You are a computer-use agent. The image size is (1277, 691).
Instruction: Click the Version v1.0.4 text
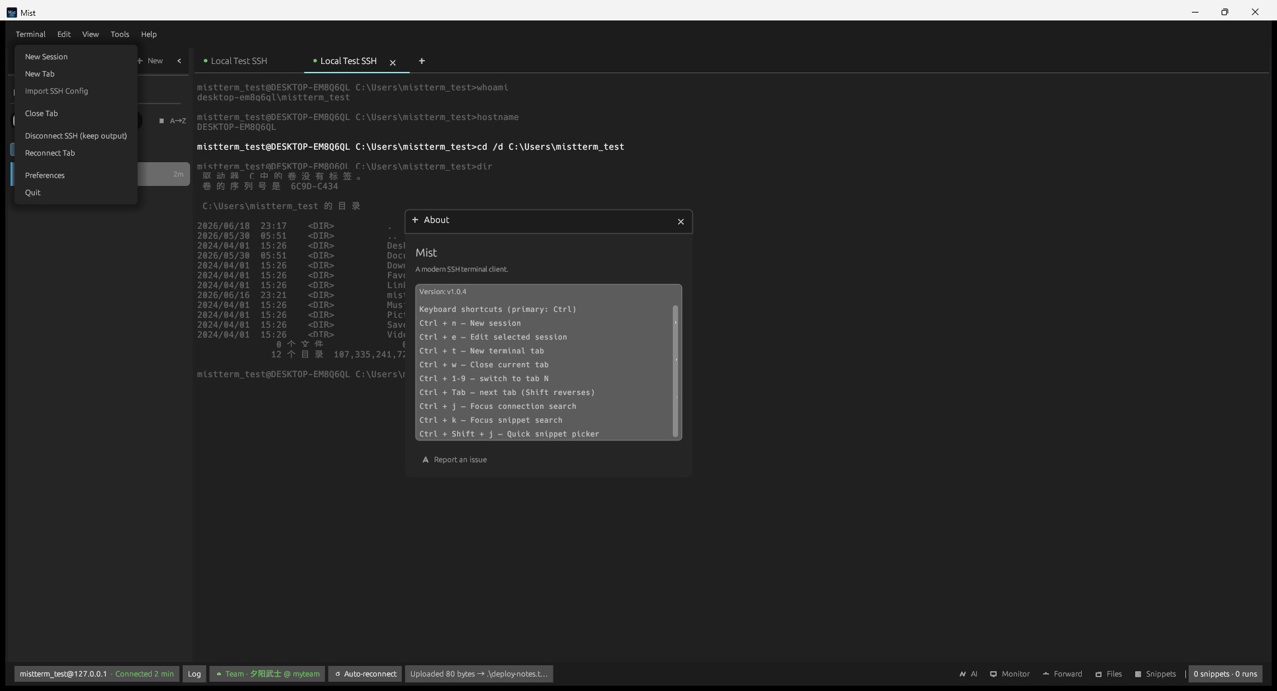pos(443,291)
